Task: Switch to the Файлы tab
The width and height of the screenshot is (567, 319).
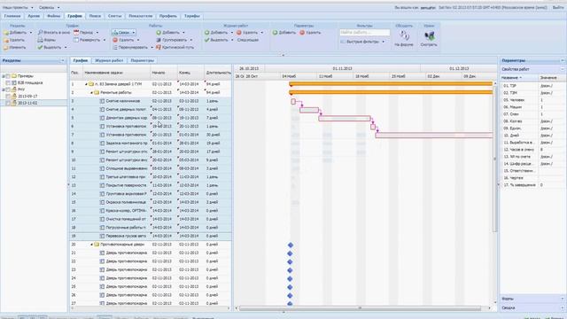Action: click(x=53, y=16)
